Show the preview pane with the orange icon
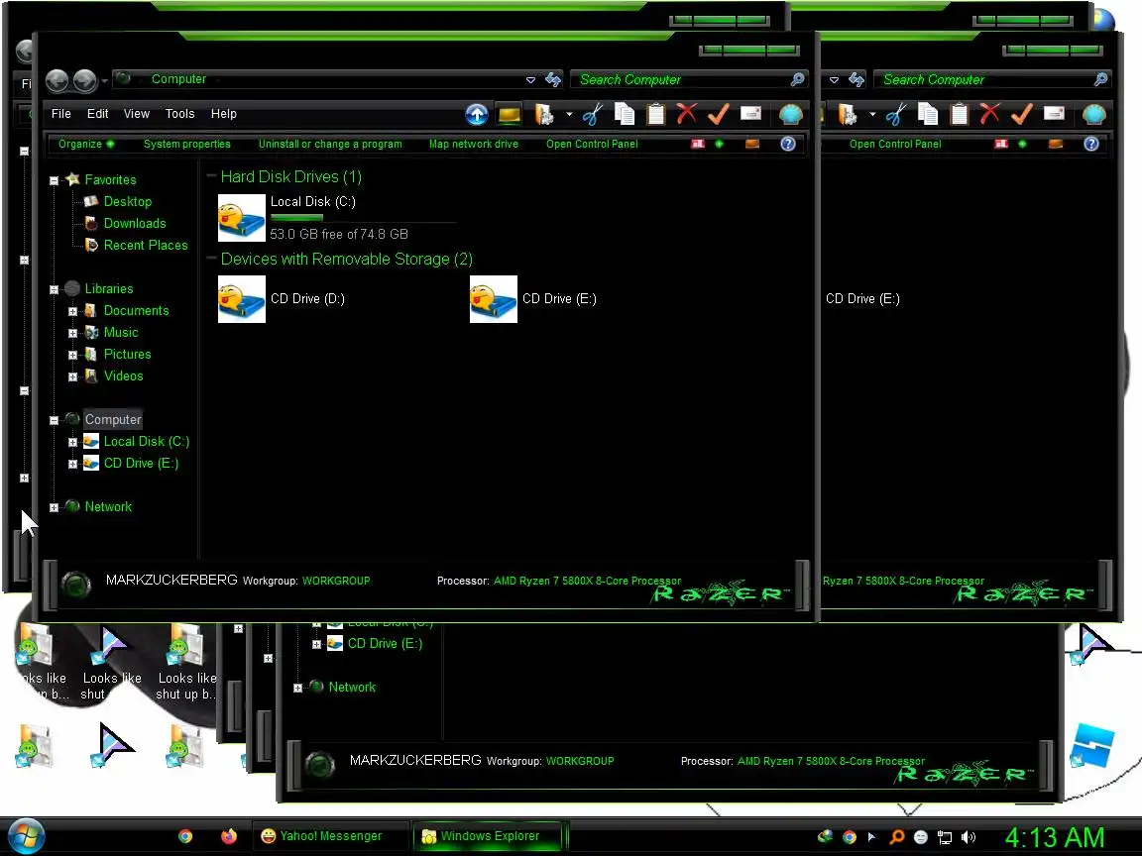1142x856 pixels. 752,144
